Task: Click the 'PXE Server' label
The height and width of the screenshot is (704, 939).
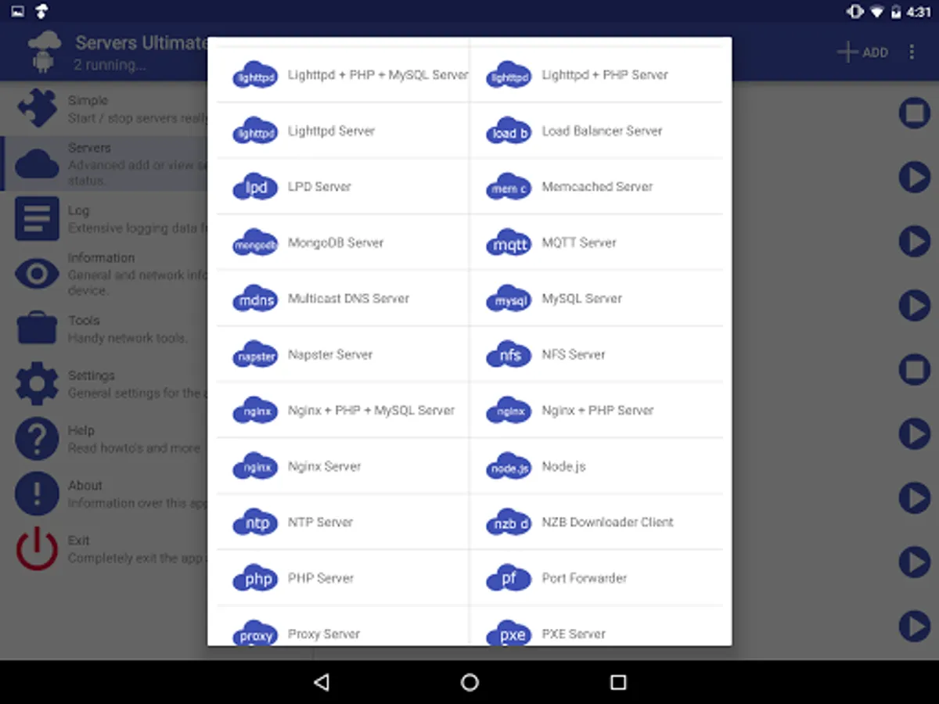Action: point(574,634)
